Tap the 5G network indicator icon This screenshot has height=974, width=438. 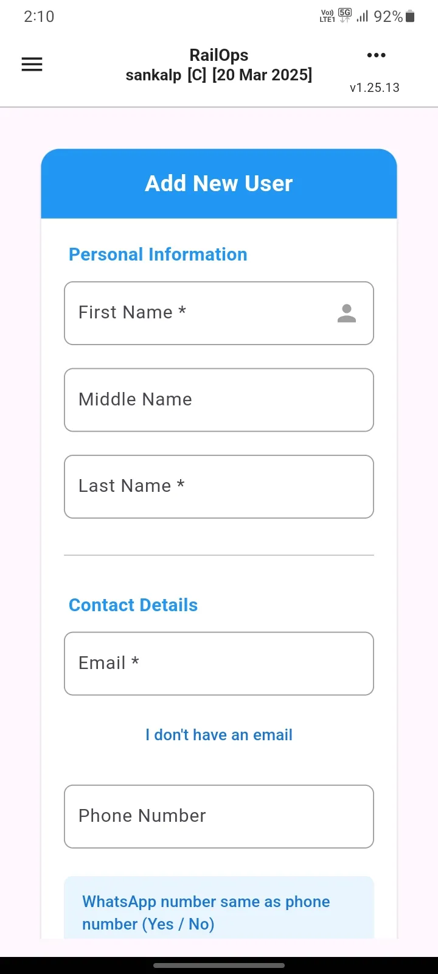pos(345,16)
